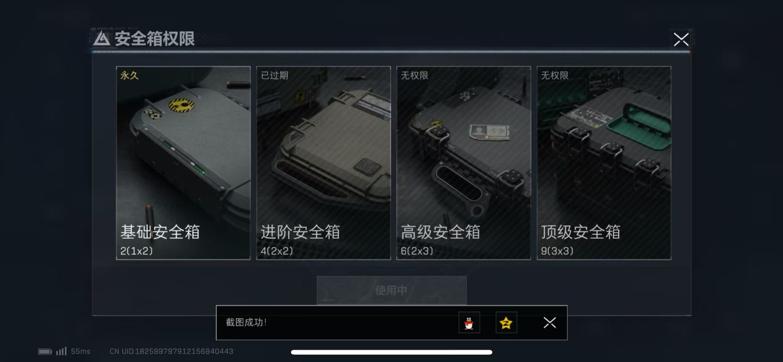Tap the battery status icon
Viewport: 783px width, 362px height.
tap(45, 351)
